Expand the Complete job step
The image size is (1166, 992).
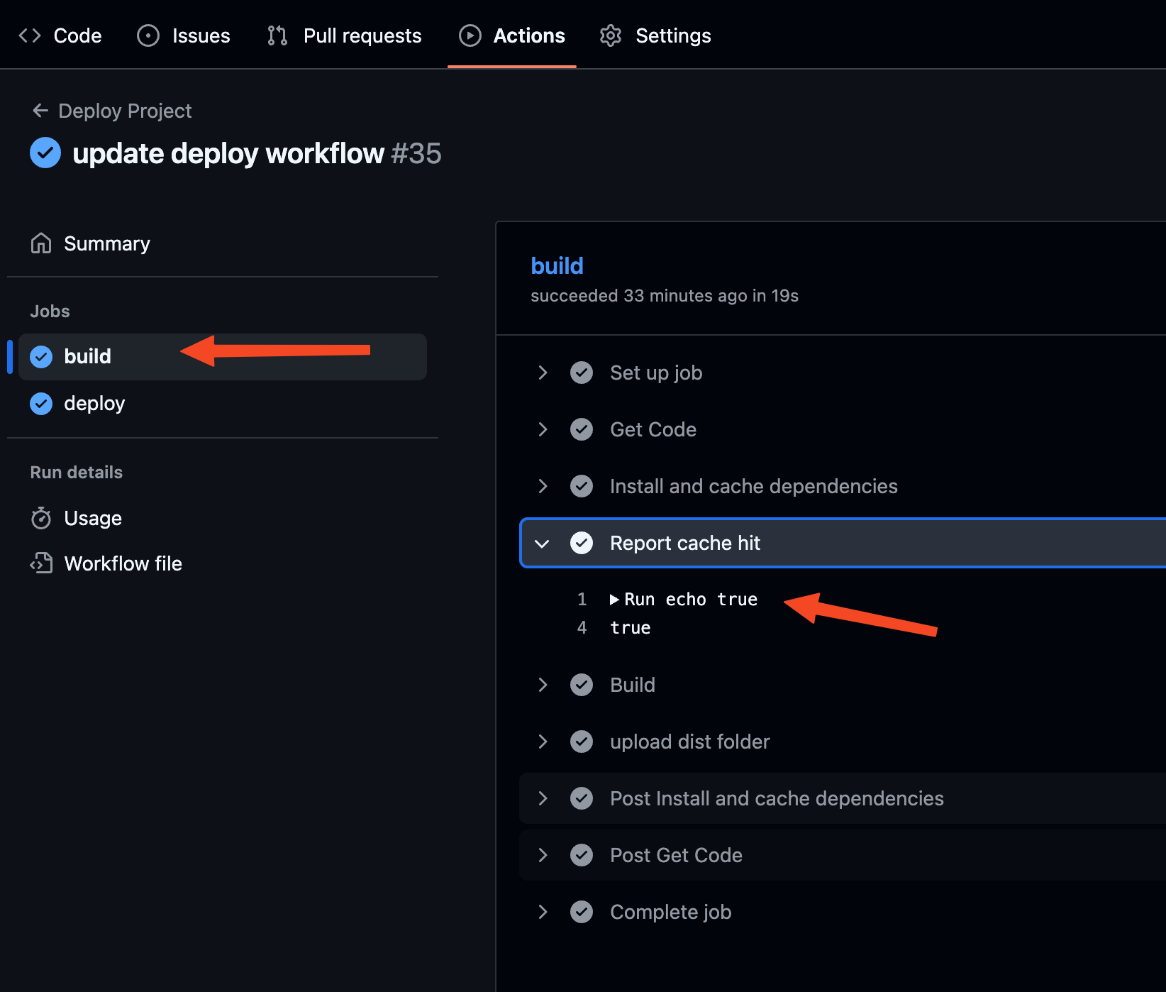pyautogui.click(x=543, y=912)
